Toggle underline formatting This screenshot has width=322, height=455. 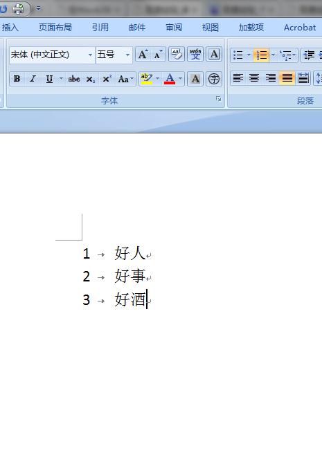tap(49, 79)
